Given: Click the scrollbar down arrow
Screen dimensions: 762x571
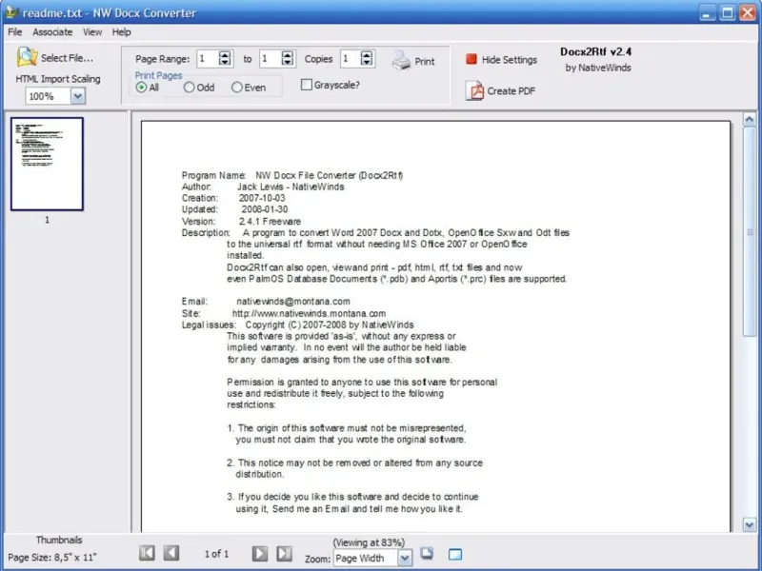Looking at the screenshot, I should point(750,524).
